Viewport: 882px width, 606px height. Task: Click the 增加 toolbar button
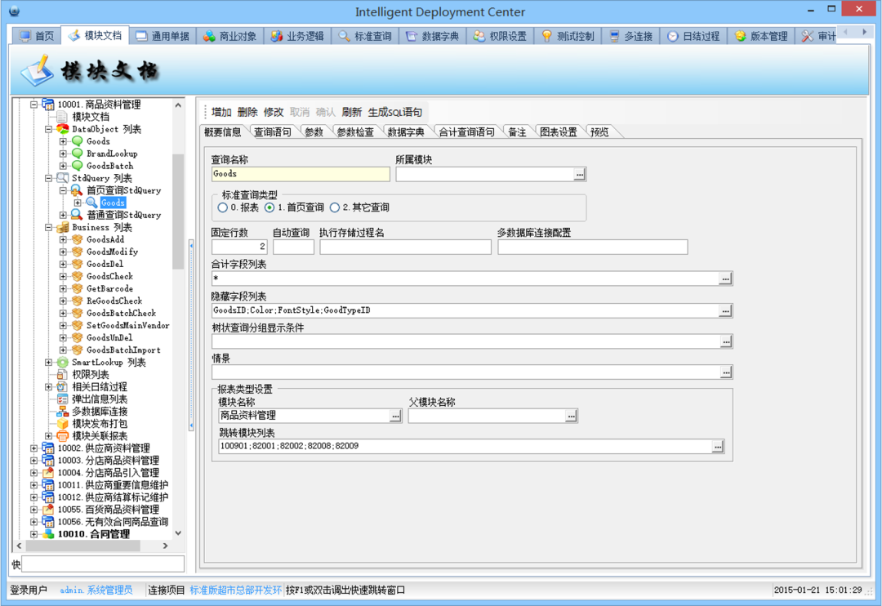pos(221,112)
